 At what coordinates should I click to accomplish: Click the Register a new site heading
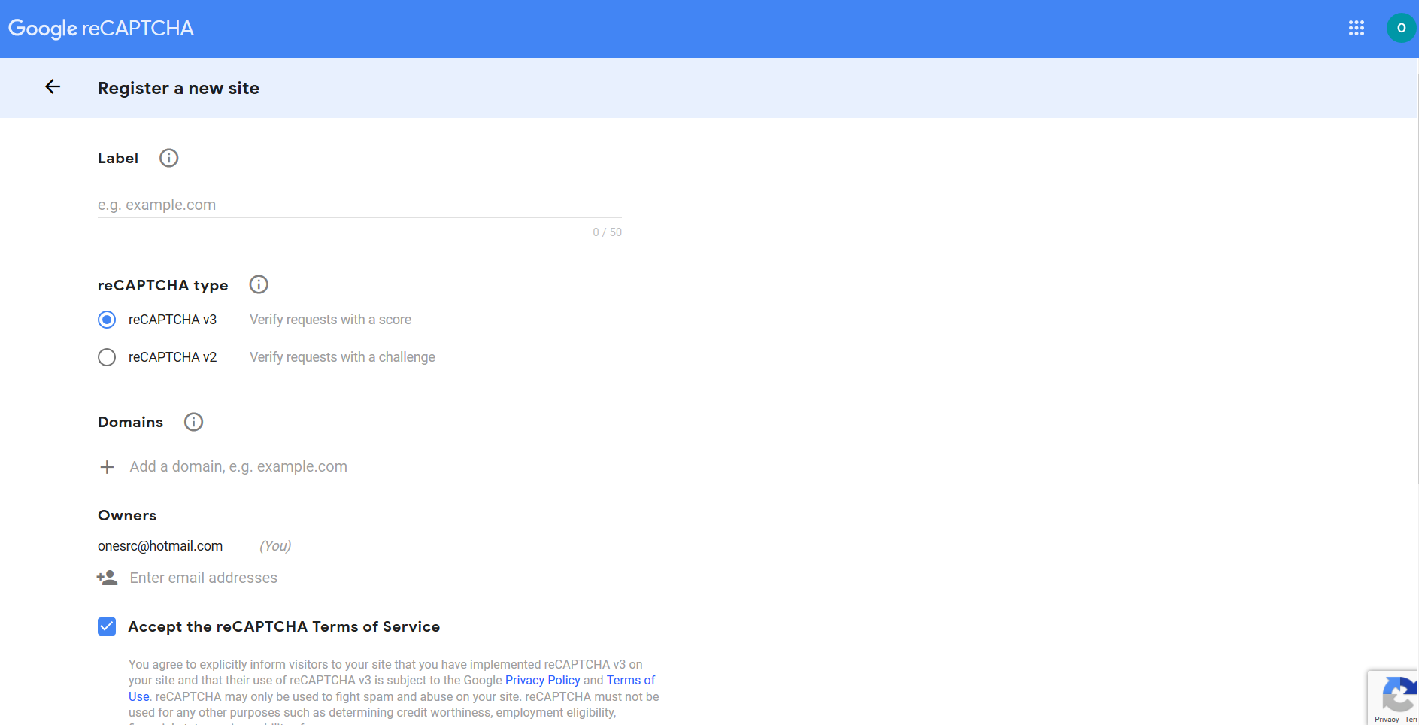[178, 88]
